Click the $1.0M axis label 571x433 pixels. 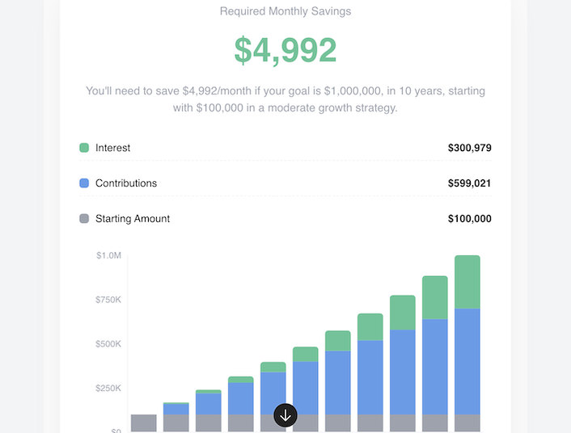108,256
